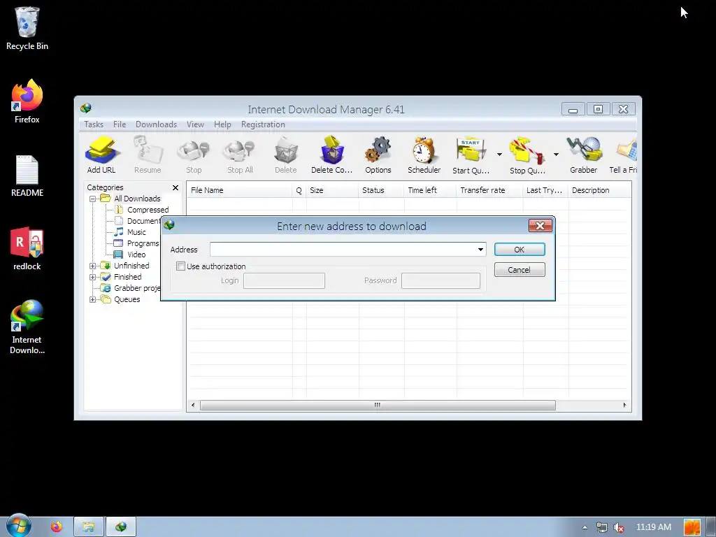Sort by Size column header
716x537 pixels.
pyautogui.click(x=332, y=190)
